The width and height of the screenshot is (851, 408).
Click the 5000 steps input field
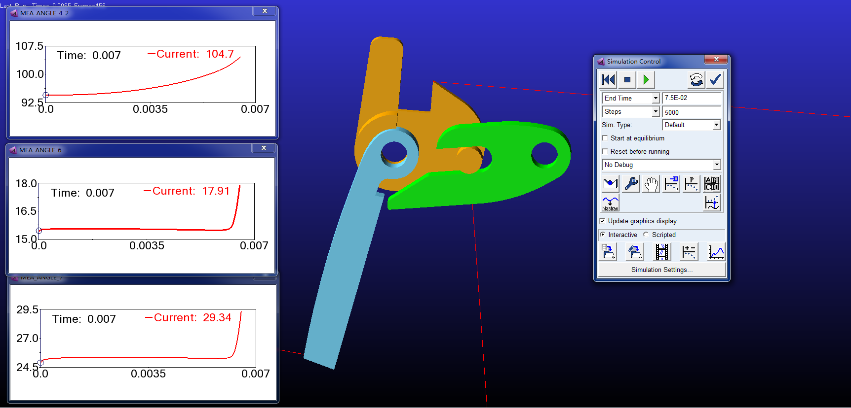click(x=692, y=112)
